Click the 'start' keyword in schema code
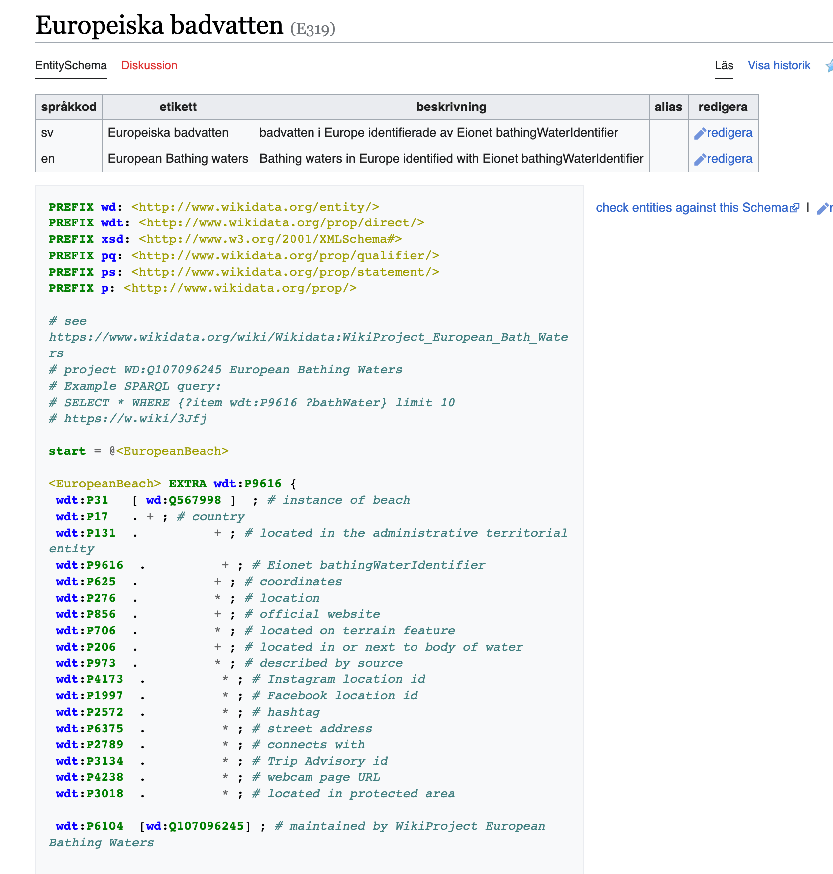This screenshot has width=833, height=874. (67, 451)
